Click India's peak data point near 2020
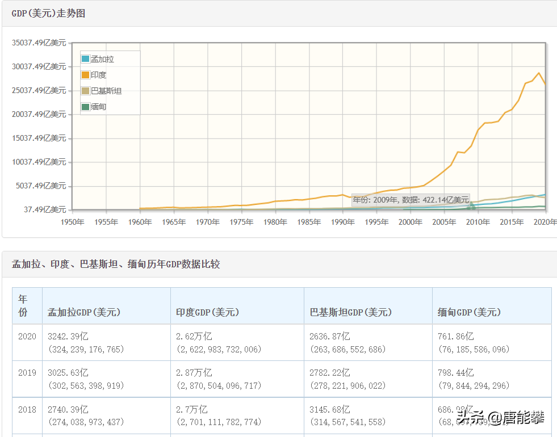Image resolution: width=557 pixels, height=437 pixels. pos(538,73)
